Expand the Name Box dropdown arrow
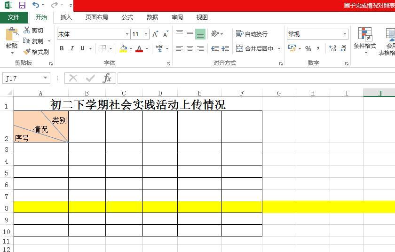 point(45,78)
